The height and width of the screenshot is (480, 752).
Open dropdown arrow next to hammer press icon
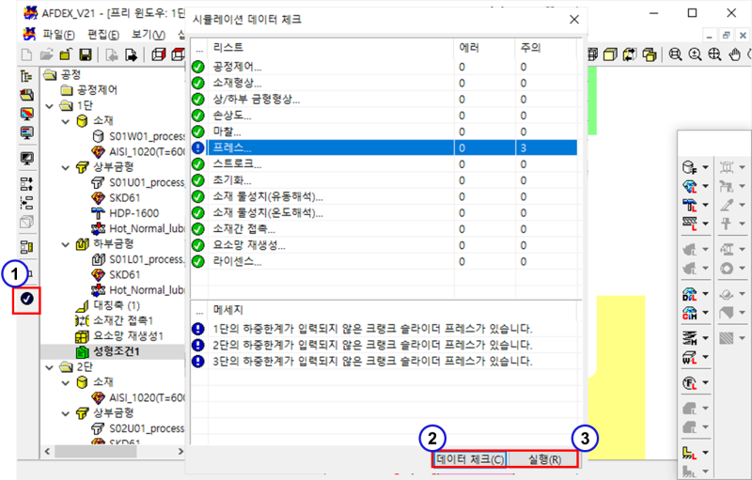706,207
